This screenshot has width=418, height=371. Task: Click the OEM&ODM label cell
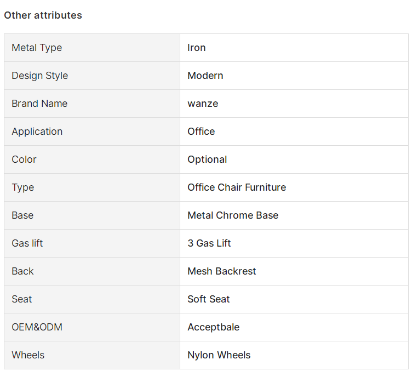point(37,327)
